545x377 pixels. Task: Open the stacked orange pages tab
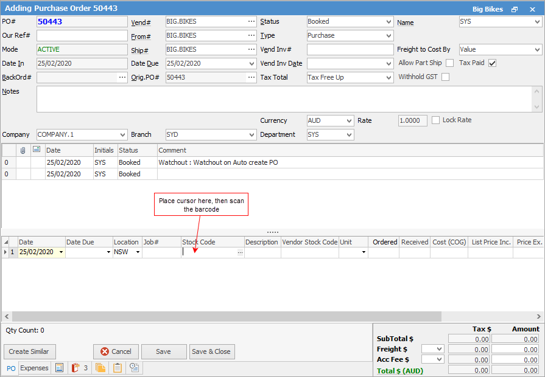tap(100, 368)
